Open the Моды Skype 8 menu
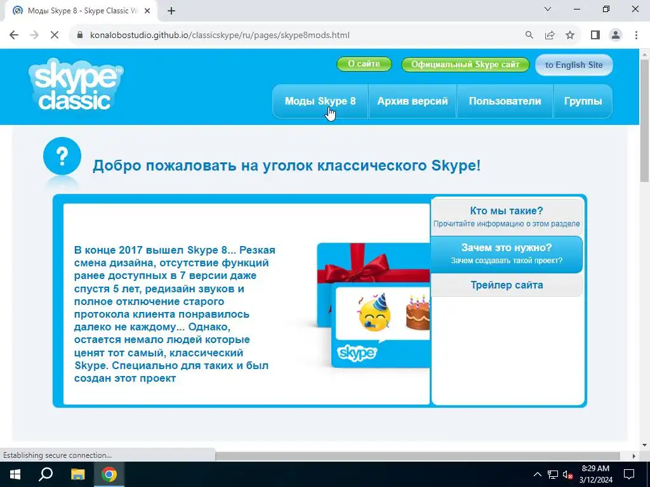650x487 pixels. 320,101
